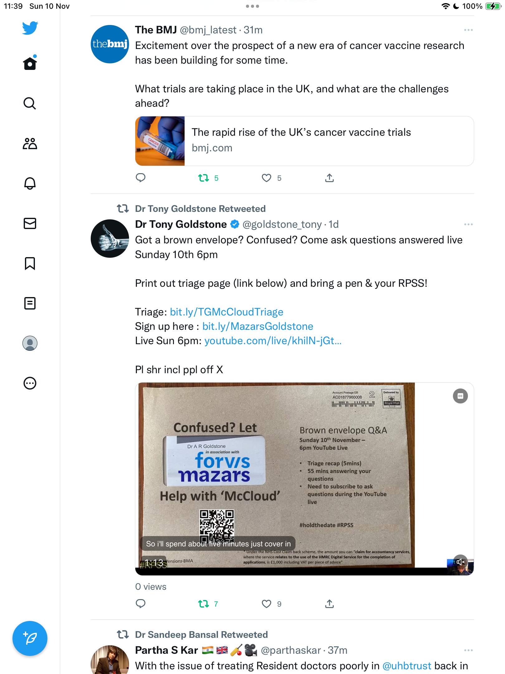This screenshot has height=674, width=505.
Task: Open Lists icon in the sidebar
Action: 30,303
